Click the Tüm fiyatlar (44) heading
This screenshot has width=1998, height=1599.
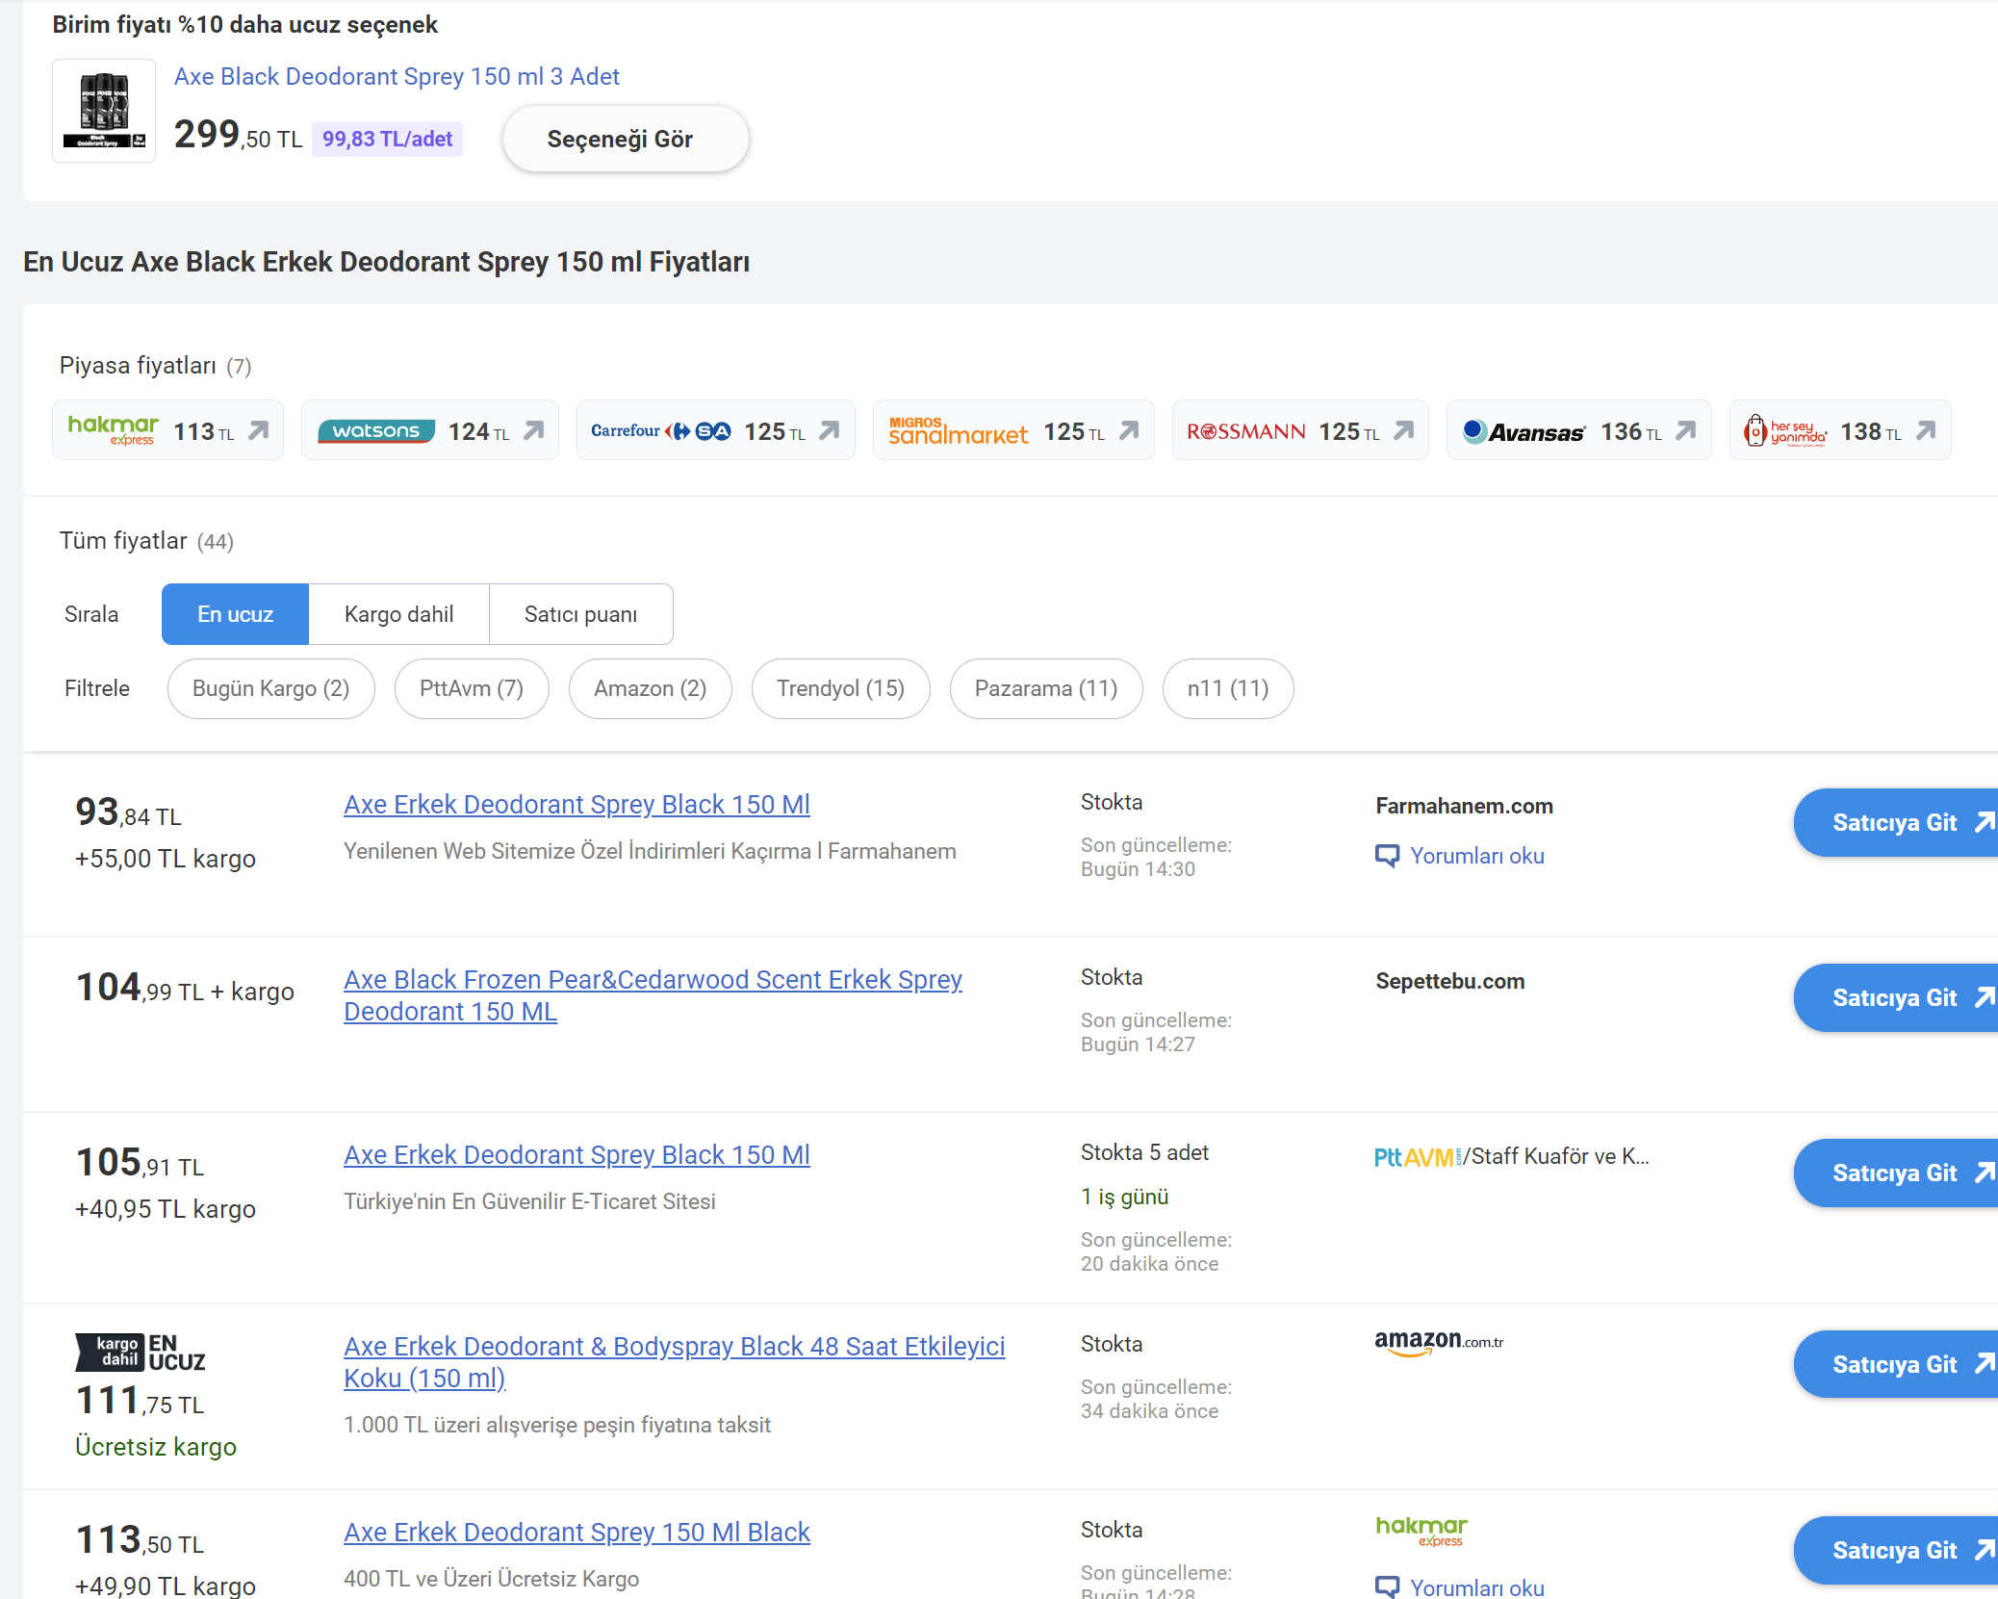point(146,541)
